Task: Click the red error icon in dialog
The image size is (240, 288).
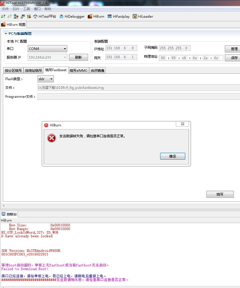Action: tap(52, 138)
